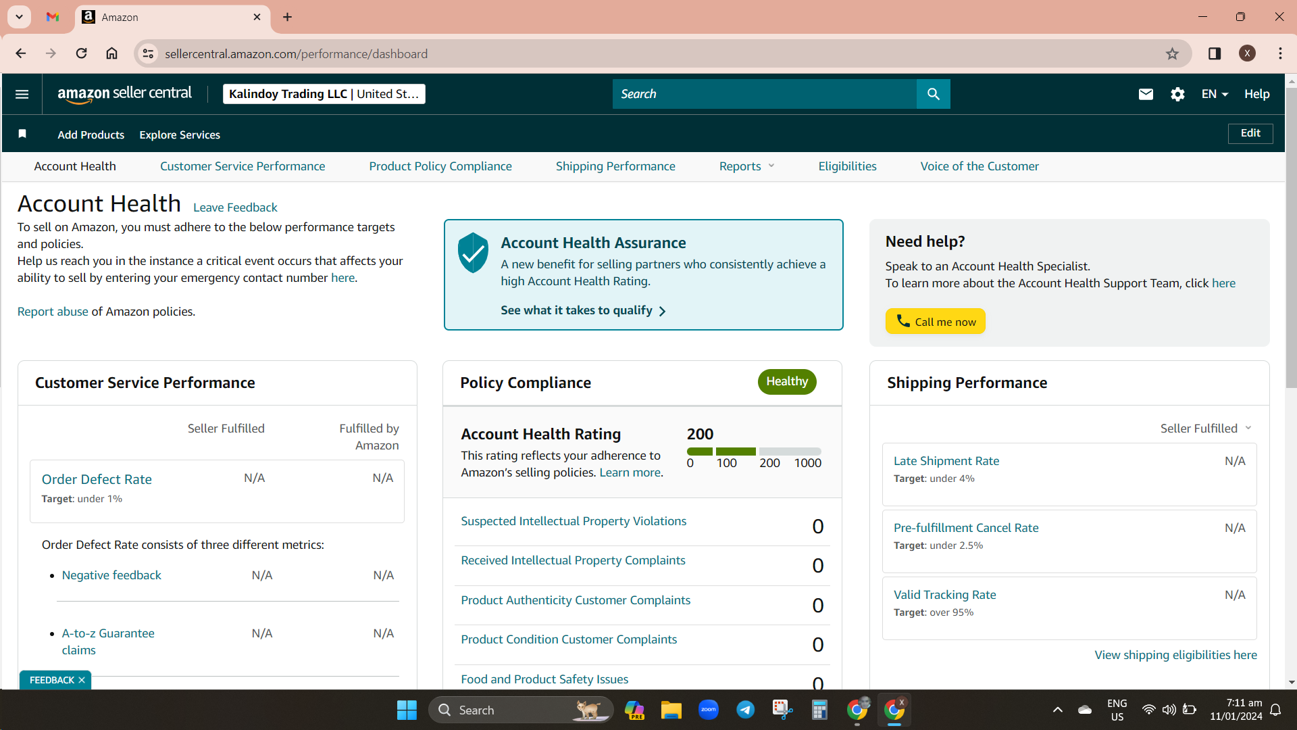Viewport: 1297px width, 730px height.
Task: Open the hamburger navigation menu
Action: [x=22, y=94]
